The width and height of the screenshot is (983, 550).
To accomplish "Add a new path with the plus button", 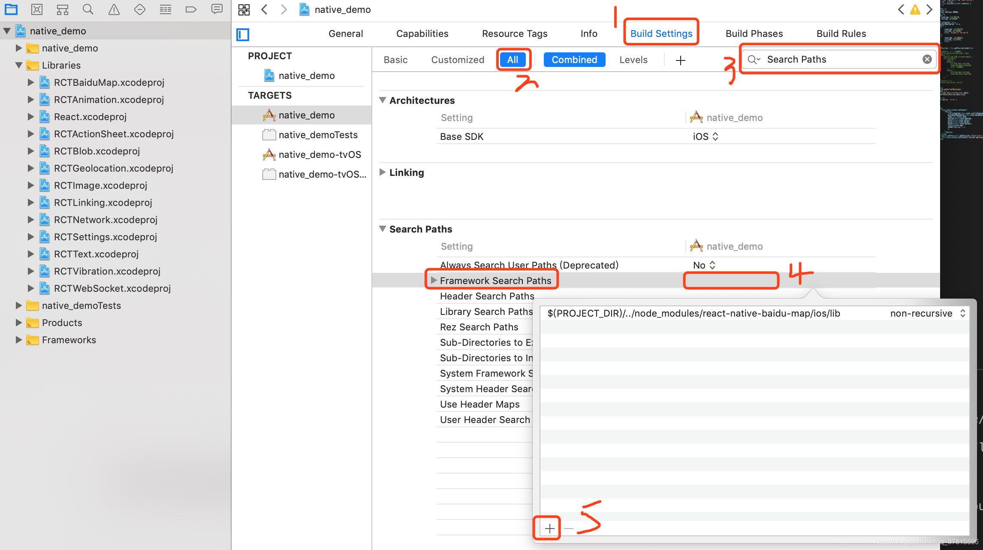I will tap(549, 529).
